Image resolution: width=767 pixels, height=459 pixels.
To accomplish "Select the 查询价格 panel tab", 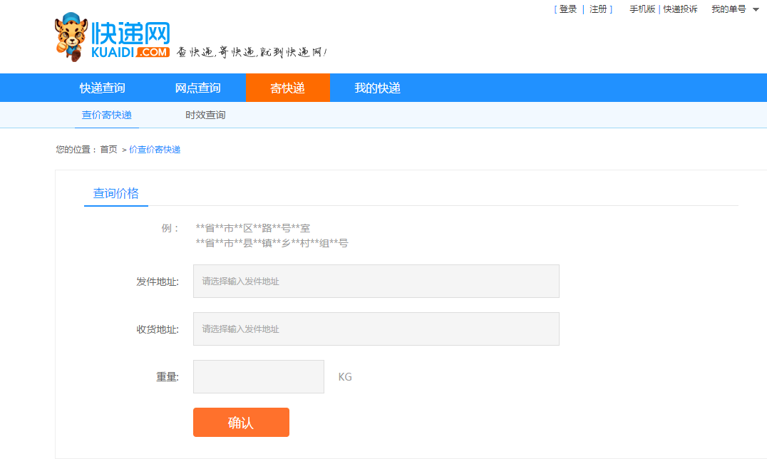I will click(116, 193).
